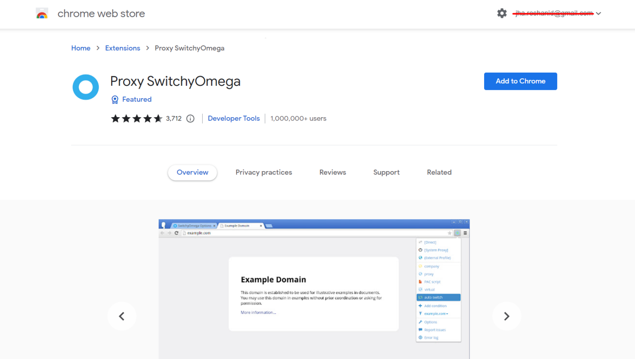The height and width of the screenshot is (359, 635).
Task: Select the Overview tab
Action: click(192, 172)
